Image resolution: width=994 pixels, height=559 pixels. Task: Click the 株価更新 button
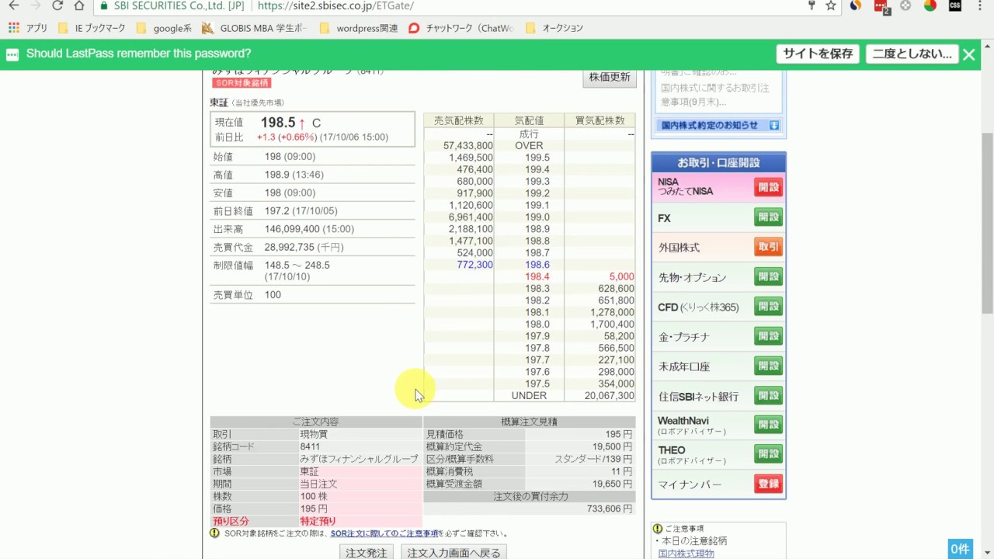[x=610, y=78]
